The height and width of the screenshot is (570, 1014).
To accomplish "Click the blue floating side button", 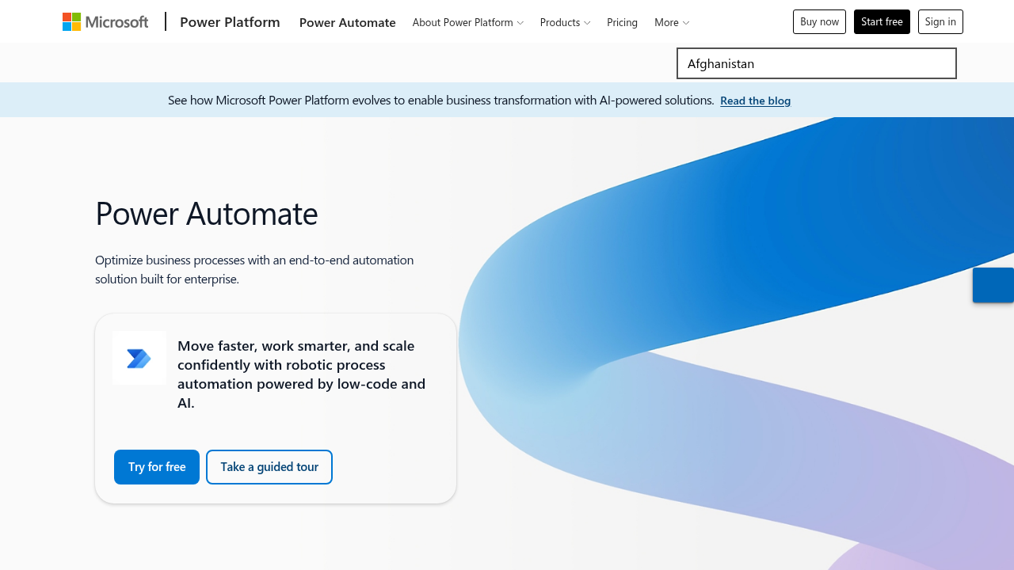I will point(993,285).
